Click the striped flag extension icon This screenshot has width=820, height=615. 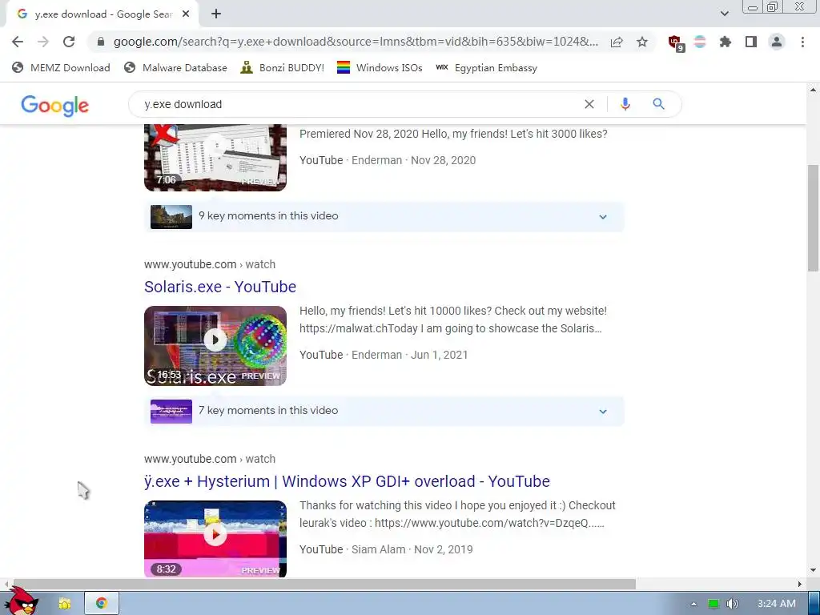tap(700, 42)
